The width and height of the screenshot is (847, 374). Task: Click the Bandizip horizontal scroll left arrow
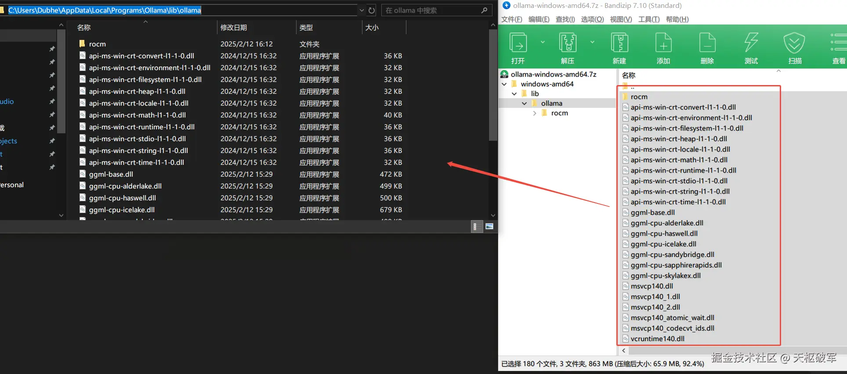pyautogui.click(x=623, y=350)
